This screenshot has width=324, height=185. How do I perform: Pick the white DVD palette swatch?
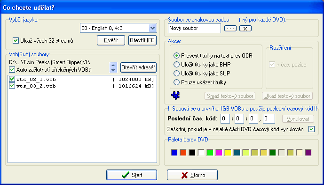click(x=201, y=153)
